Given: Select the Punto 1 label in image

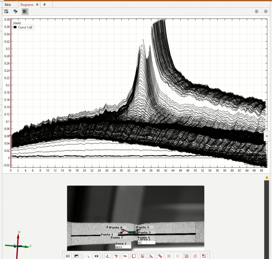Looking at the screenshot, I should (107, 234).
